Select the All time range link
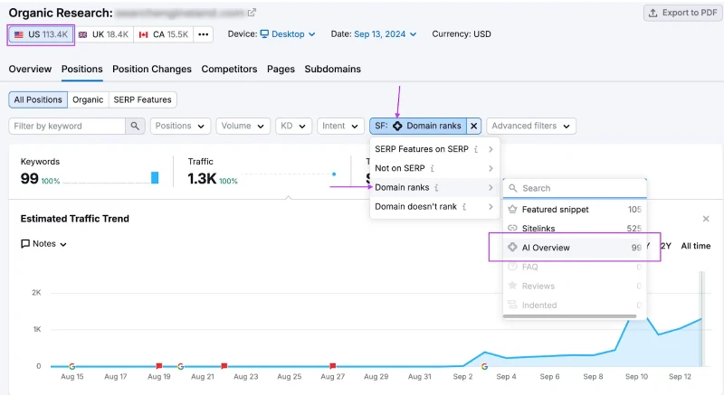 (695, 246)
